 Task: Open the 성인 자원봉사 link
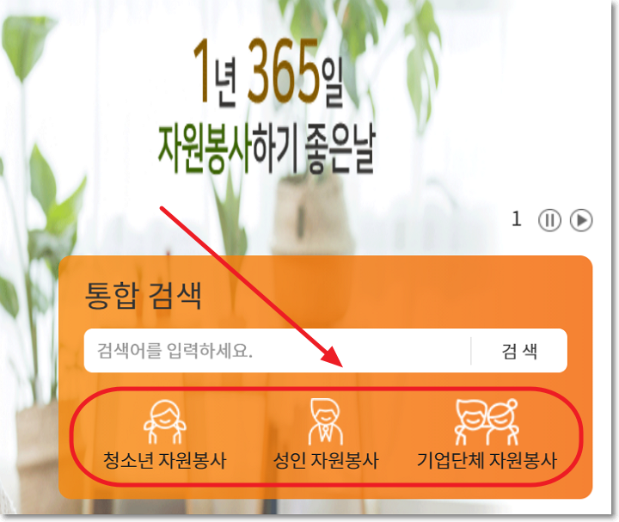click(x=326, y=460)
